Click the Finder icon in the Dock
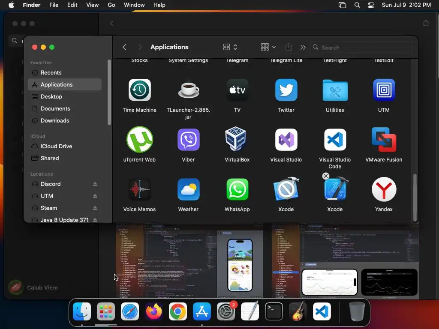 (x=82, y=311)
